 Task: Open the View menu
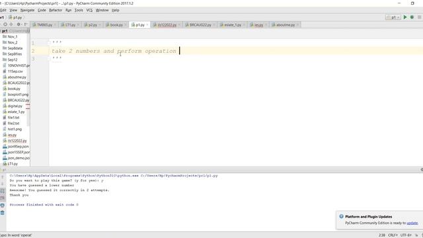pos(13,11)
